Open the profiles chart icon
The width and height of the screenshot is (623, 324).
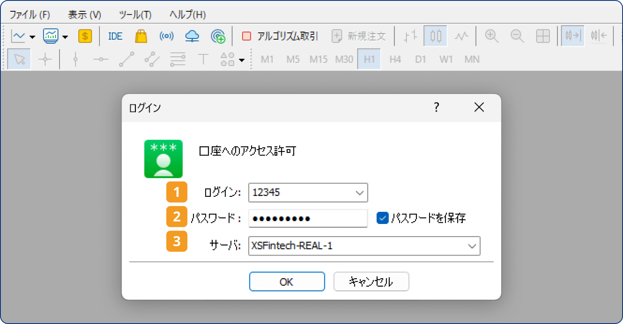tap(51, 36)
